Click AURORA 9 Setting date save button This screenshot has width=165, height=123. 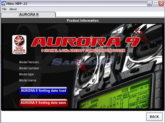tap(44, 103)
